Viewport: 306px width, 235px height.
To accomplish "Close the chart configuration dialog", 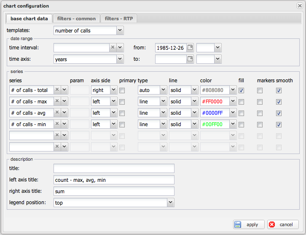I will coord(300,6).
